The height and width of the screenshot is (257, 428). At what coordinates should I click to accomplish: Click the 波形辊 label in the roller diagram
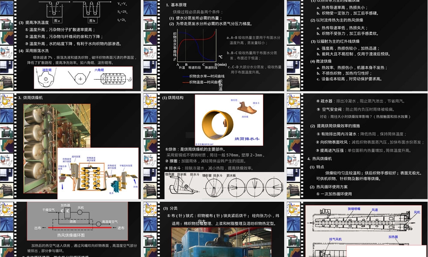[x=47, y=70]
